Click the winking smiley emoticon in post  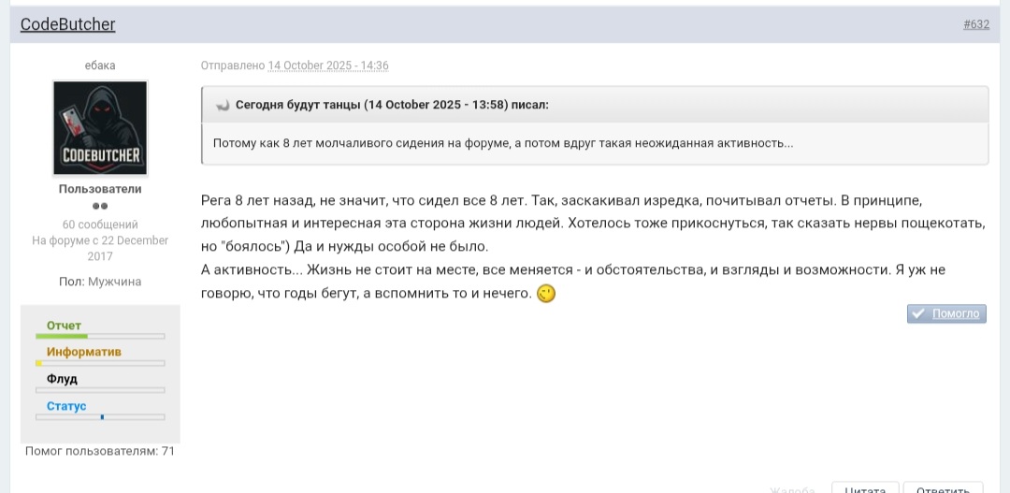[x=546, y=294]
